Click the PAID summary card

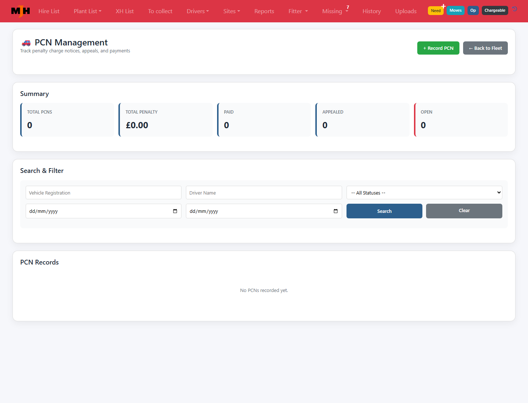tap(264, 120)
